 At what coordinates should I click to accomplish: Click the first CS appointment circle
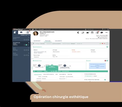point(39,66)
